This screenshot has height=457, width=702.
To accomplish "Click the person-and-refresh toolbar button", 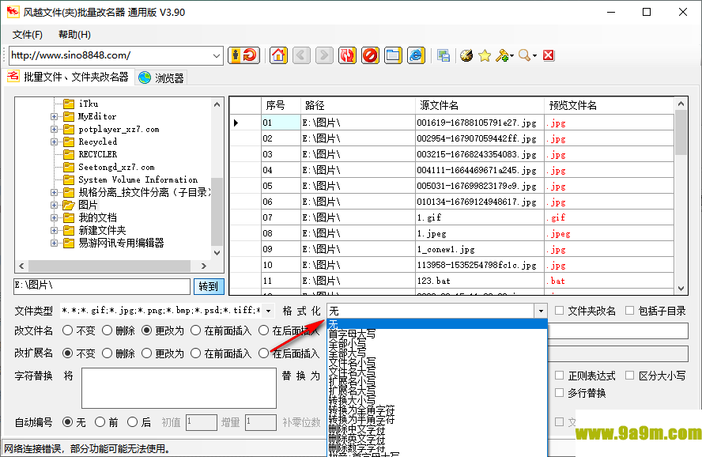I will (x=243, y=55).
